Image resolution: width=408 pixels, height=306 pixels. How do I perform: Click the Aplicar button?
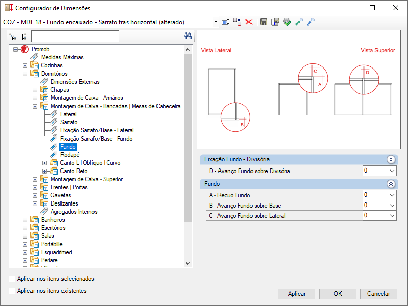pyautogui.click(x=296, y=294)
